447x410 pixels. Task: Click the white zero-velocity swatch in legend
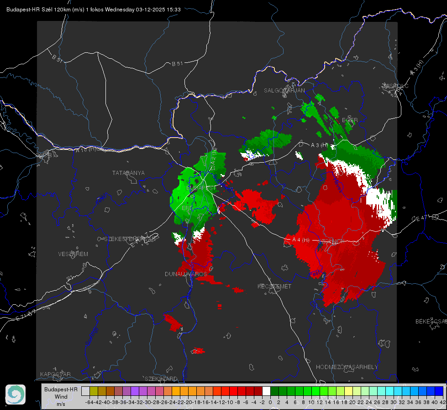[266, 391]
